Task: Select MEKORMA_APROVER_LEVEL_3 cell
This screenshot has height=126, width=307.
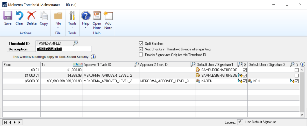Action: (167, 81)
